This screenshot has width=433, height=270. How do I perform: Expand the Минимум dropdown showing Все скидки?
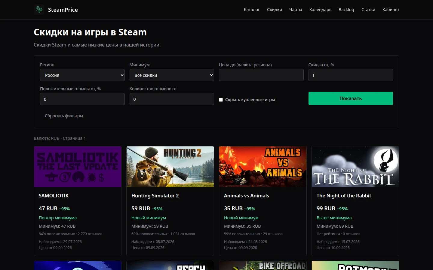pos(172,75)
